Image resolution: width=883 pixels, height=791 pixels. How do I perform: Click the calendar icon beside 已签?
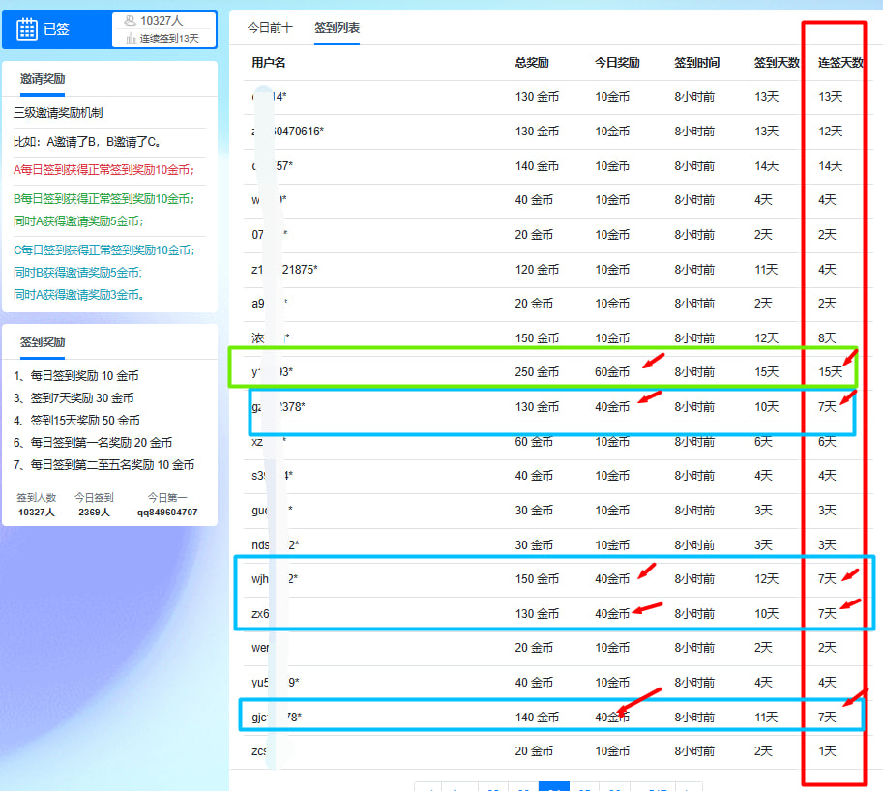coord(28,29)
